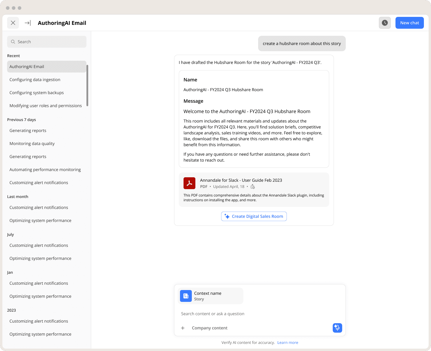This screenshot has width=431, height=351.
Task: Click the blue Story context icon
Action: pos(186,296)
